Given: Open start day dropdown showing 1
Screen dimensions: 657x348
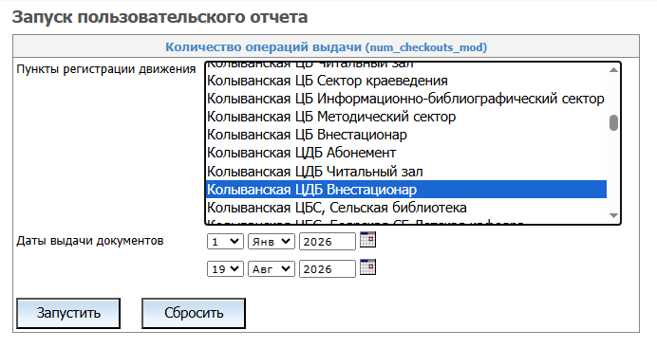Looking at the screenshot, I should click(225, 242).
